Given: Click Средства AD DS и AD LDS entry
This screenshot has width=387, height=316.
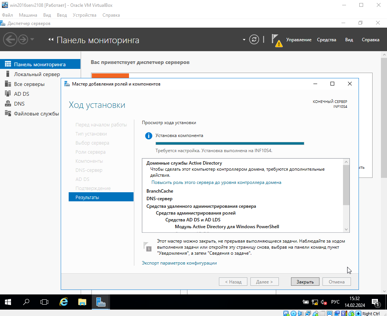Looking at the screenshot, I should click(x=193, y=220).
